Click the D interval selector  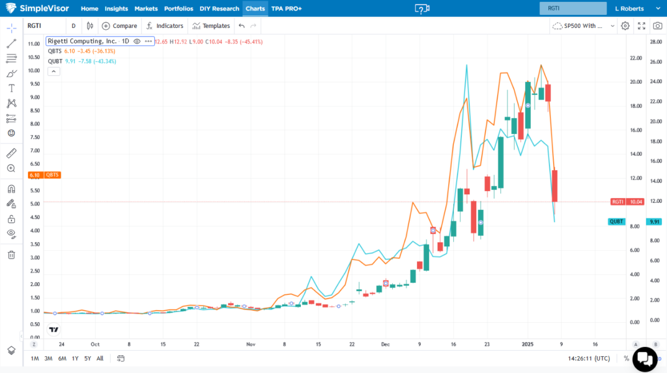click(74, 26)
